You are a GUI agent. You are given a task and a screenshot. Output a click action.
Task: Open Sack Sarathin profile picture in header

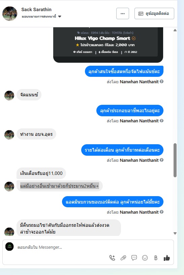point(10,14)
